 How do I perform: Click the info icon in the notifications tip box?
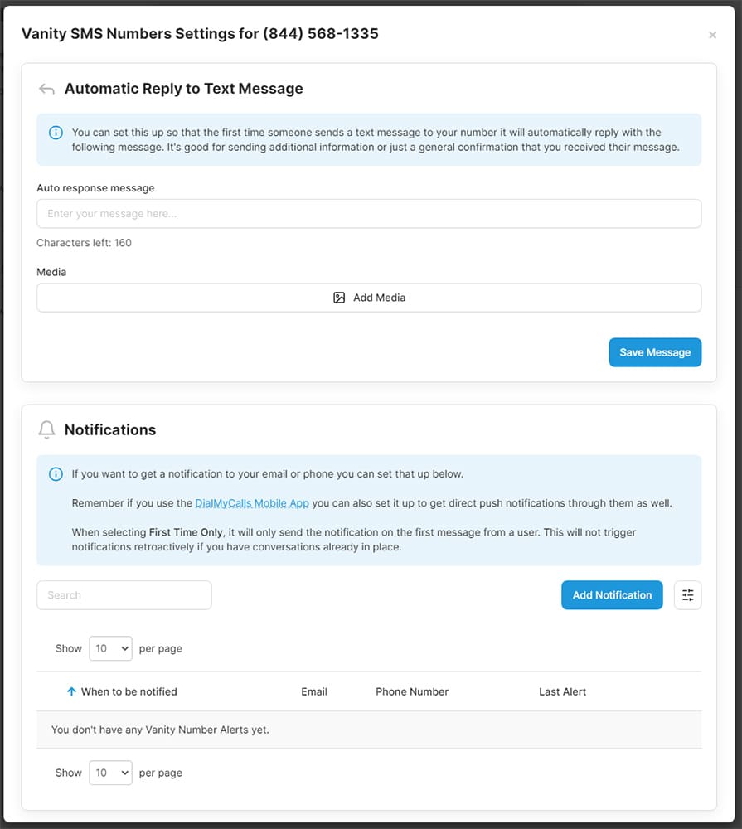coord(56,474)
